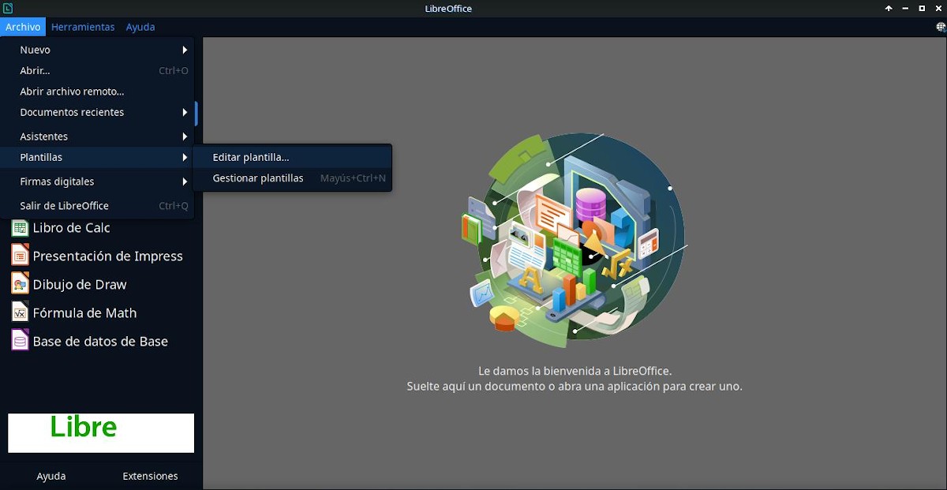Select Abrir archivo remoto...

(x=97, y=92)
